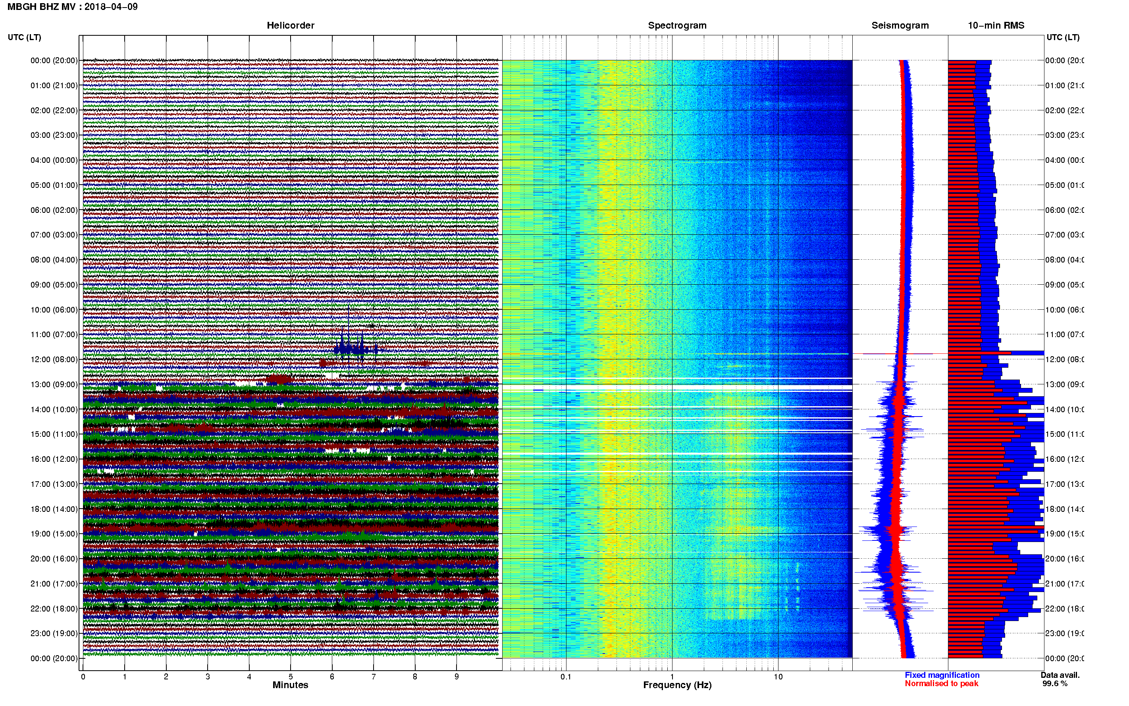Click the left time label "03:00 (23:00)"

(x=54, y=135)
